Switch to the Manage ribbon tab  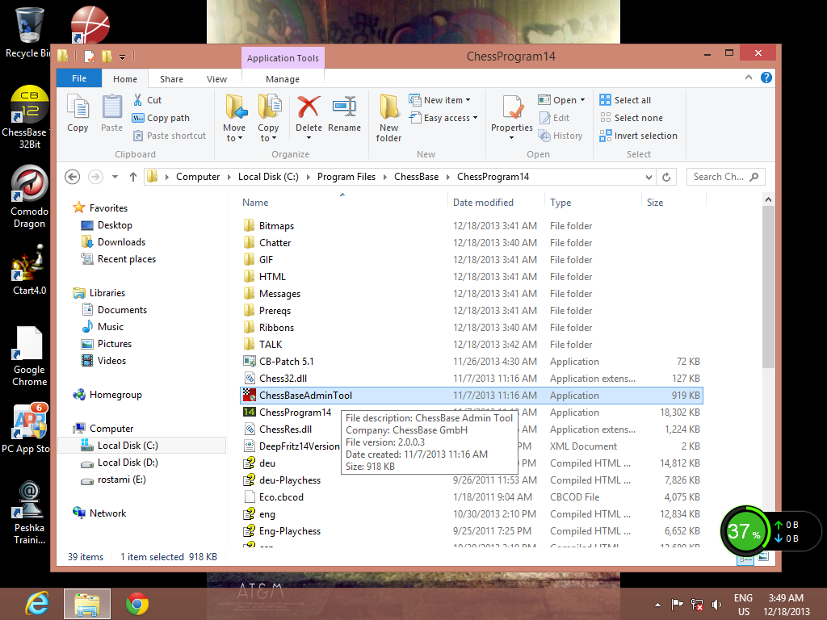(283, 79)
